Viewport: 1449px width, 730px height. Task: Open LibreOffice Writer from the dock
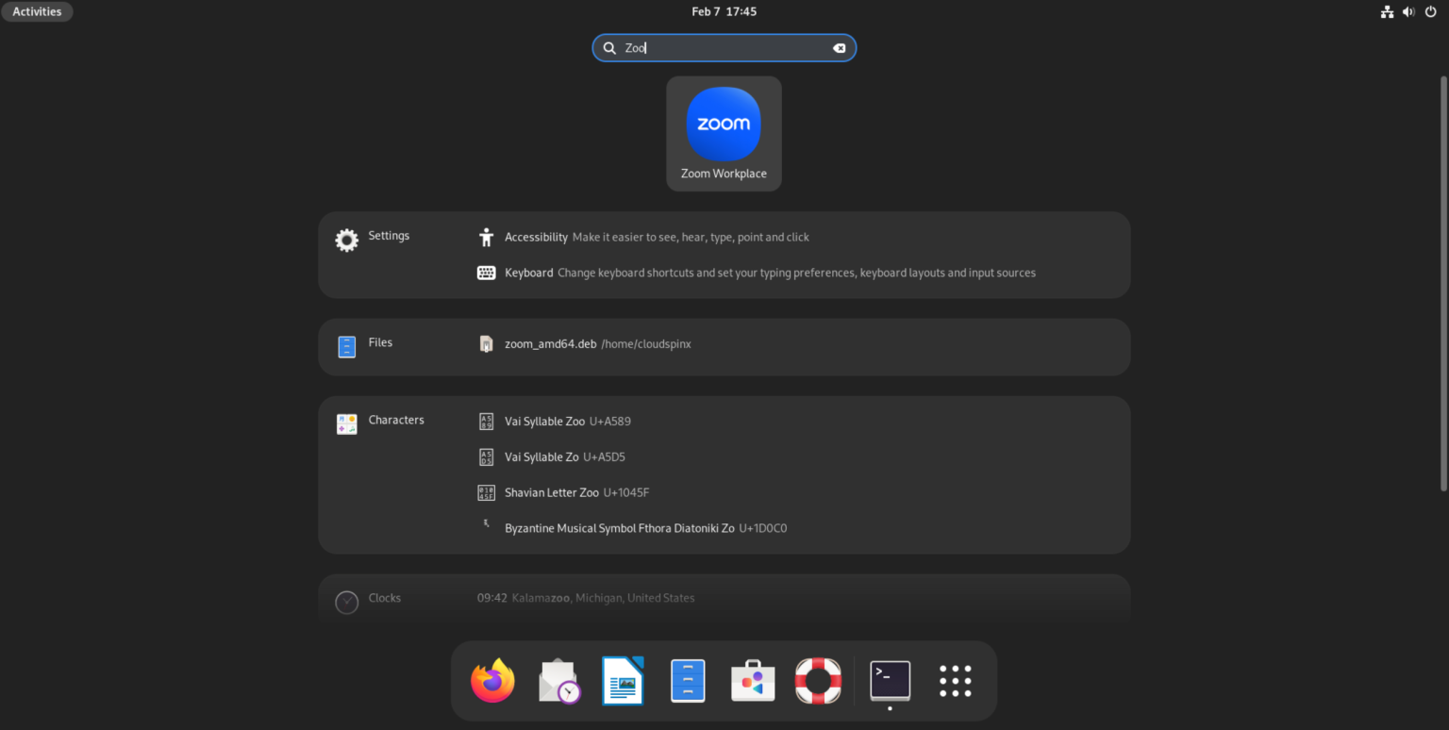623,680
